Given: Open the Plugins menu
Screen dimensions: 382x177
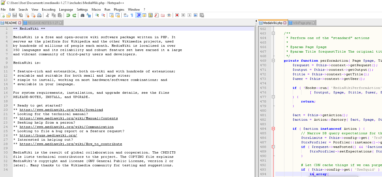Looking at the screenshot, I should pos(119,9).
